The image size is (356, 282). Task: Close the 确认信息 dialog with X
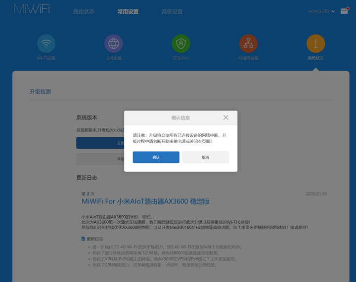pyautogui.click(x=225, y=118)
